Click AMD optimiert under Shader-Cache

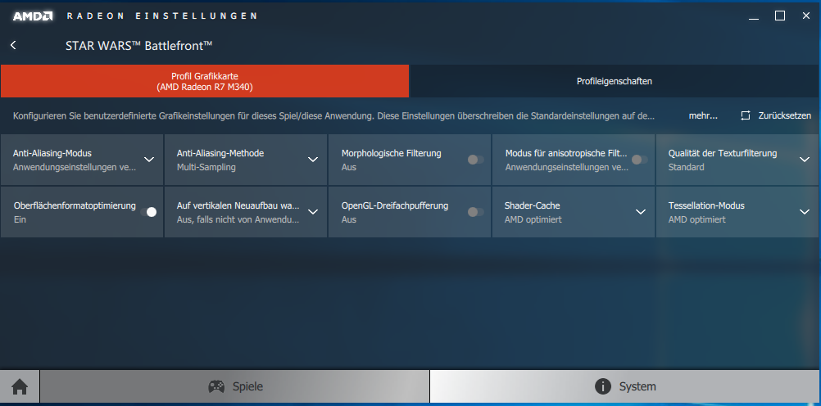point(533,219)
